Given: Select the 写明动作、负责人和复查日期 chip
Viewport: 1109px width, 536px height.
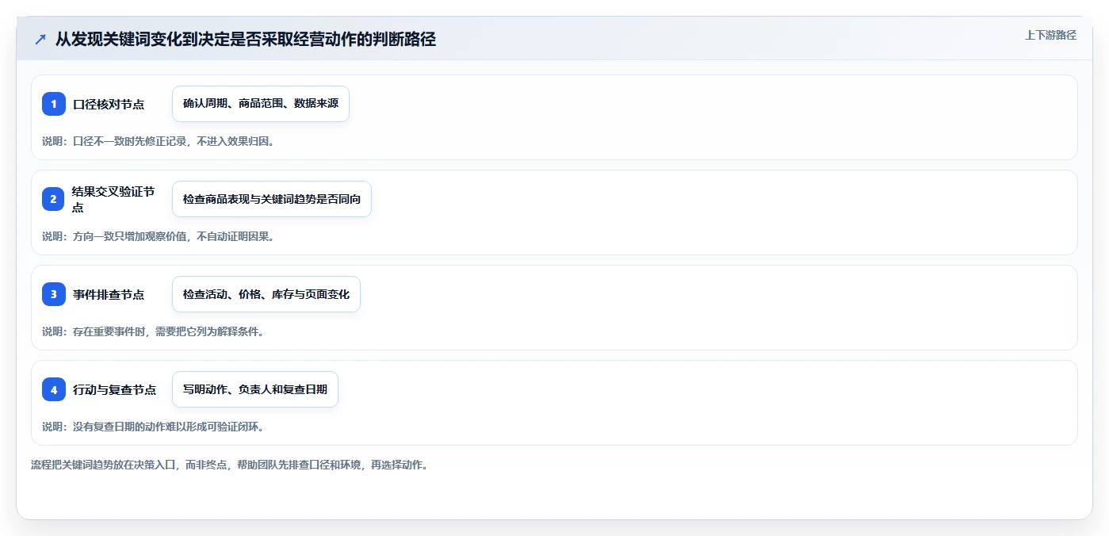Looking at the screenshot, I should click(x=255, y=389).
